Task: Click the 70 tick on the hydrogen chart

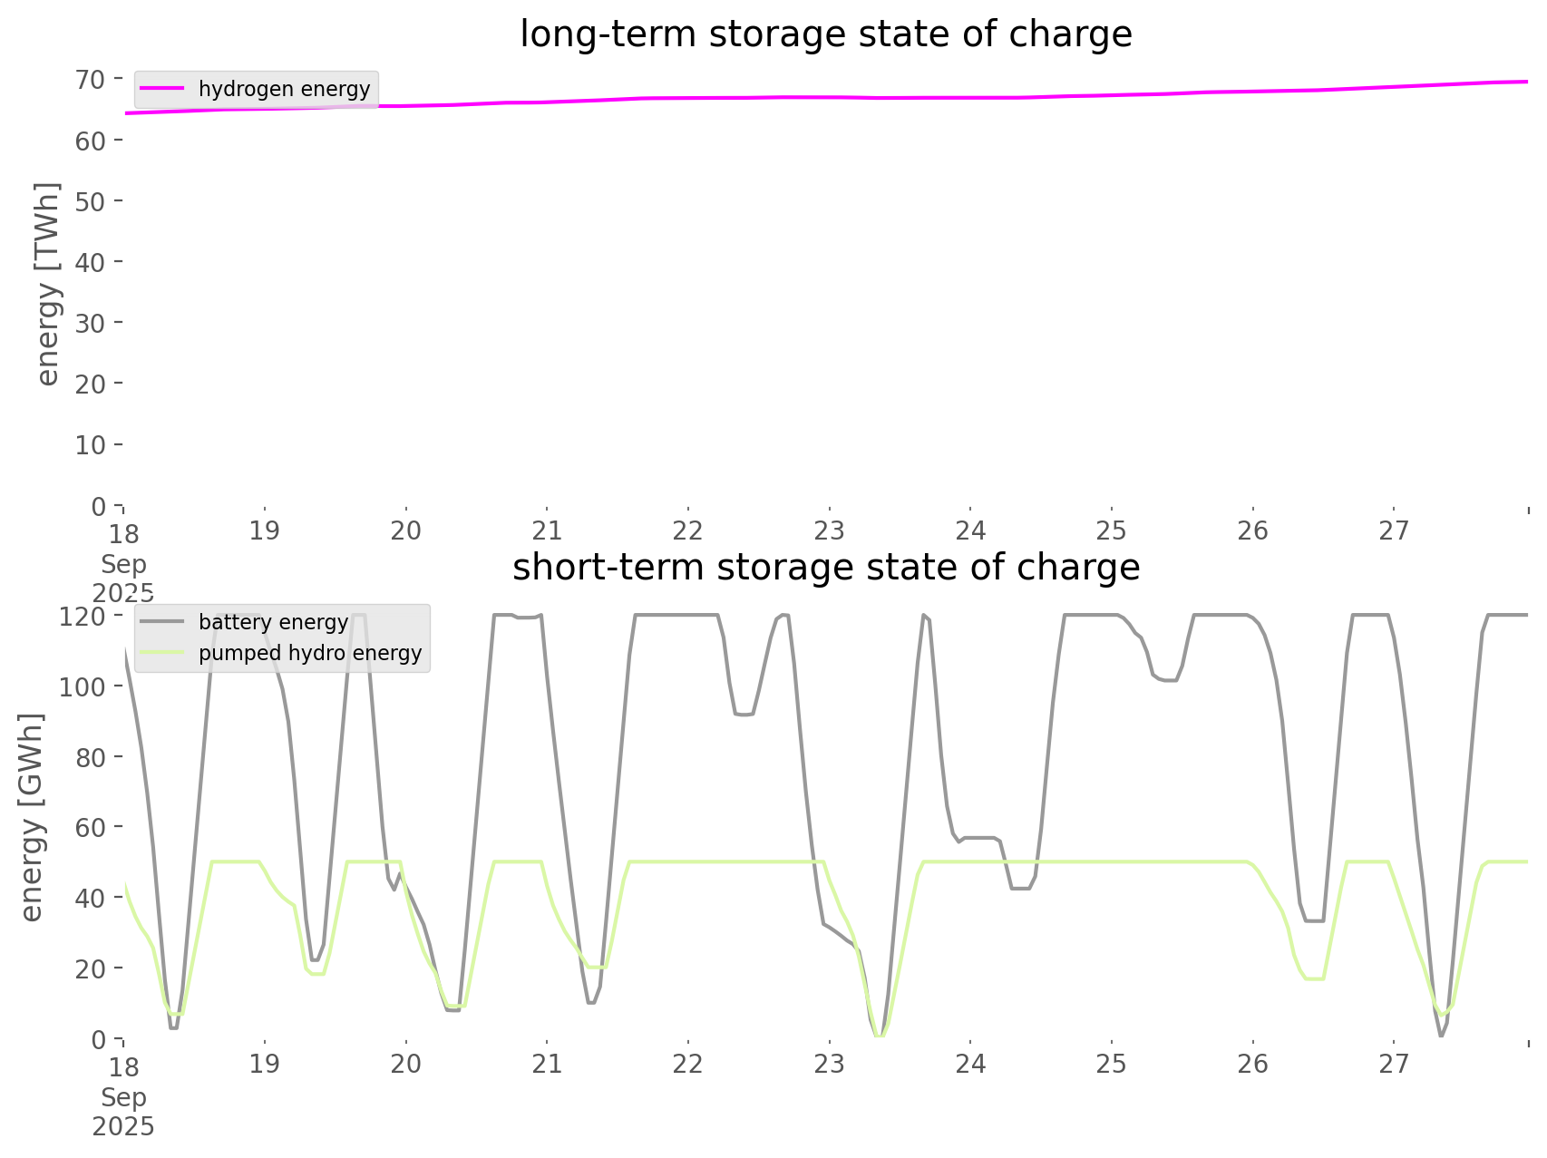Action: [x=91, y=80]
